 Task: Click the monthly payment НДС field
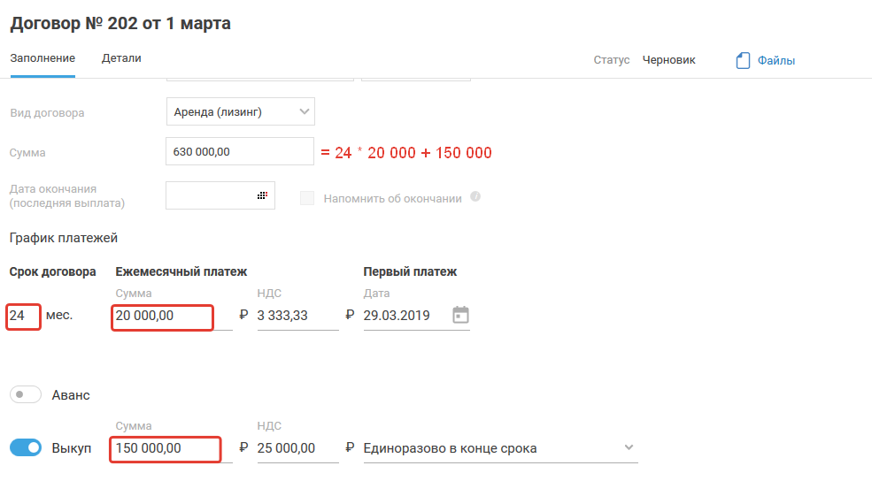click(x=297, y=316)
